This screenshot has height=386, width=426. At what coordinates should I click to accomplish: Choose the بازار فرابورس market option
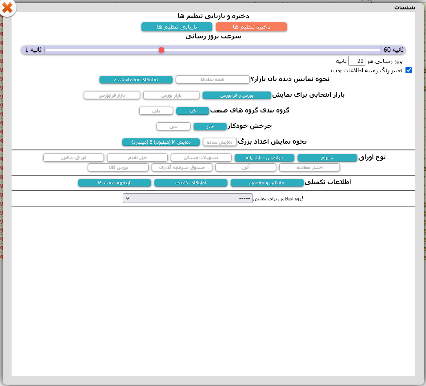pyautogui.click(x=112, y=95)
